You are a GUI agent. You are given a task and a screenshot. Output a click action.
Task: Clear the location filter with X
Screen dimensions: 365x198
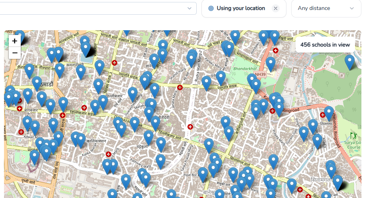276,8
